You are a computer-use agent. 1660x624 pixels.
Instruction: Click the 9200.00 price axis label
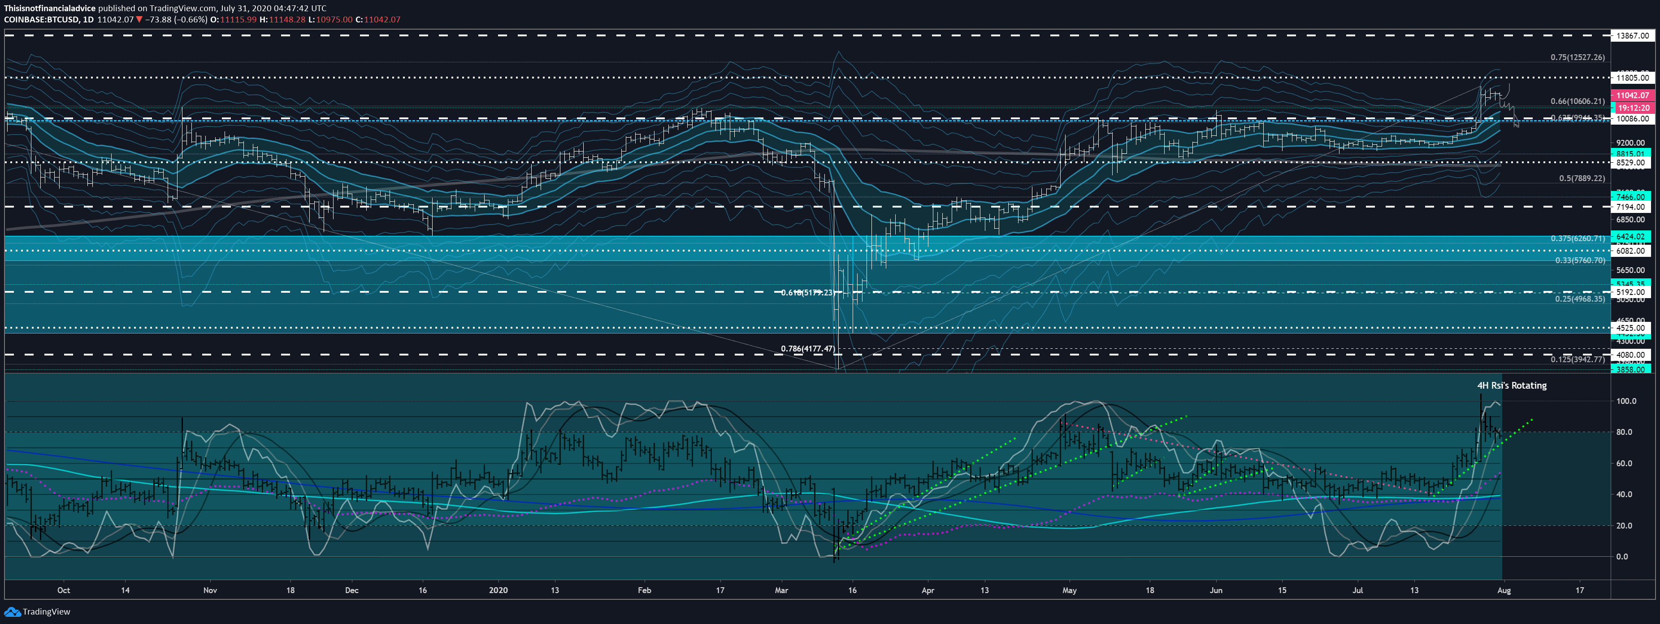pyautogui.click(x=1630, y=143)
